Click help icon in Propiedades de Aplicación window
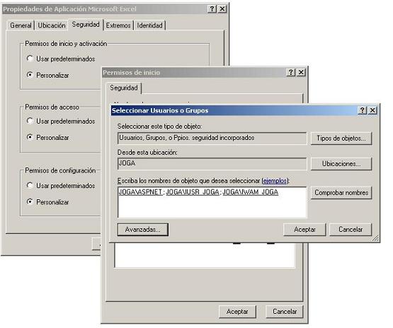Viewport: 393px width, 328px height. pos(212,8)
